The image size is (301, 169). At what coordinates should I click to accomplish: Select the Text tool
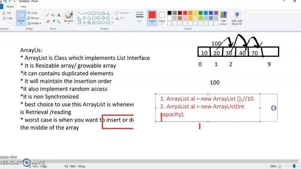[x=59, y=15]
